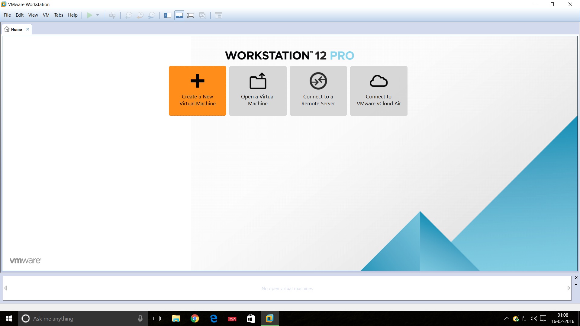Click the remote arrows icon on Connect tile
The image size is (580, 326).
318,81
